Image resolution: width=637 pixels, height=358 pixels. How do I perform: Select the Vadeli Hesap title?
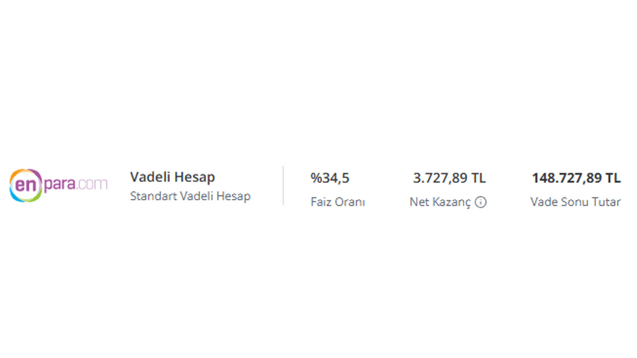click(172, 177)
